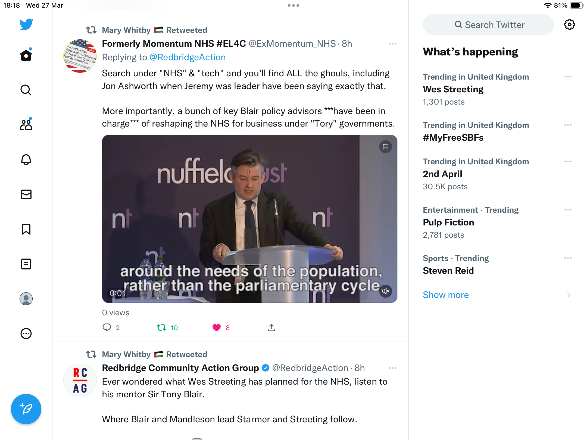
Task: Open more options for Formerly Momentum NHS tweet
Action: (x=393, y=44)
